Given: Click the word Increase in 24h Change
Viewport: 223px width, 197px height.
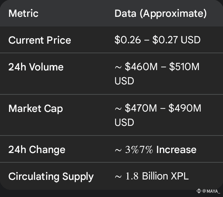Looking at the screenshot, I should pyautogui.click(x=176, y=149).
